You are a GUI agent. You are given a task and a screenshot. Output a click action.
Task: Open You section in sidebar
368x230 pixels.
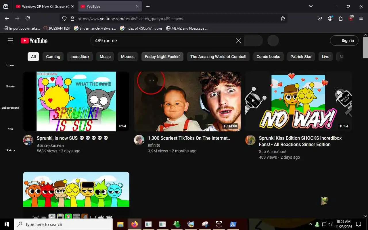pyautogui.click(x=10, y=129)
